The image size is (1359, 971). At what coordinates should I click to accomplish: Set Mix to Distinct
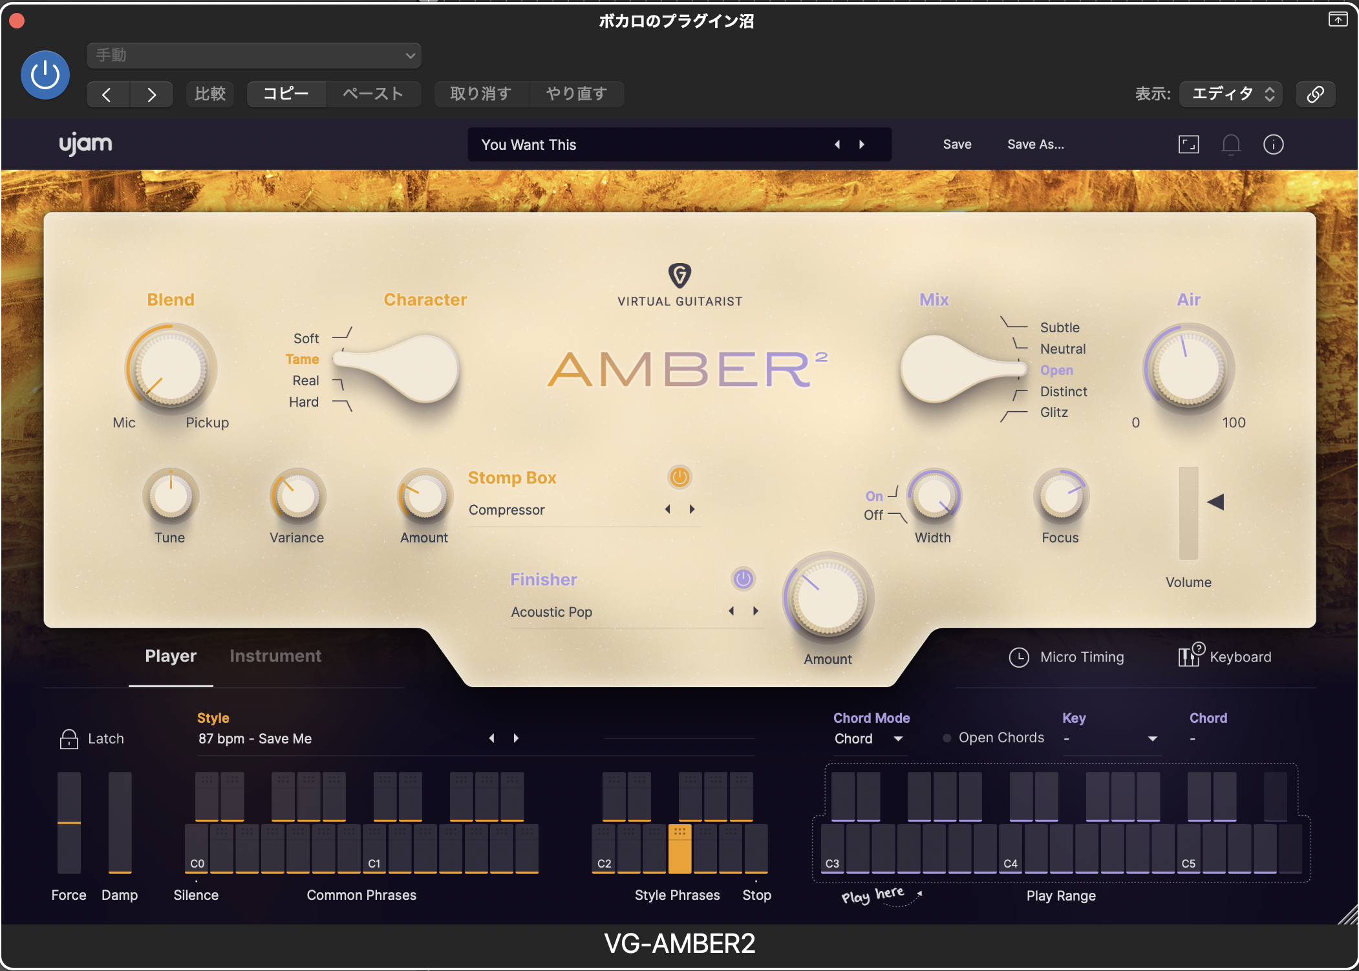(x=1064, y=392)
